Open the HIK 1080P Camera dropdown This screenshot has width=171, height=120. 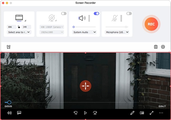click(52, 27)
